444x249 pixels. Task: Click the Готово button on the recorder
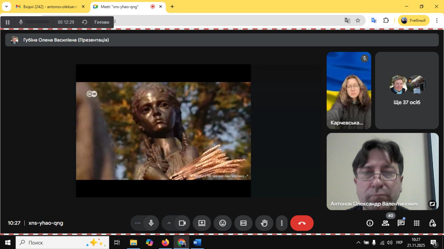pyautogui.click(x=102, y=22)
